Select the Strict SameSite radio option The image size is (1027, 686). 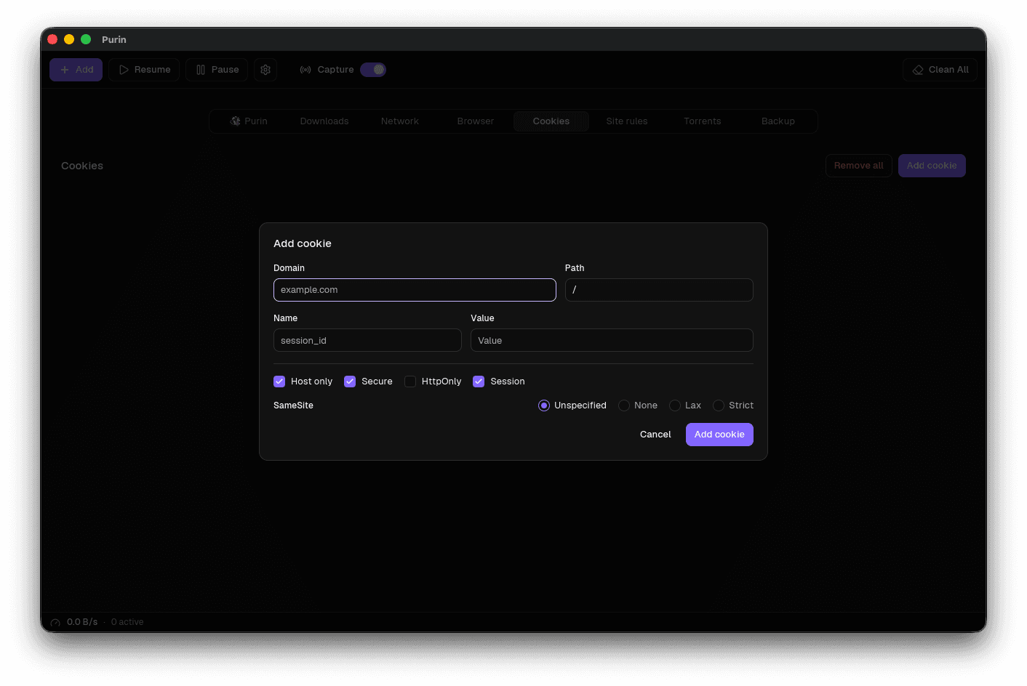(719, 405)
